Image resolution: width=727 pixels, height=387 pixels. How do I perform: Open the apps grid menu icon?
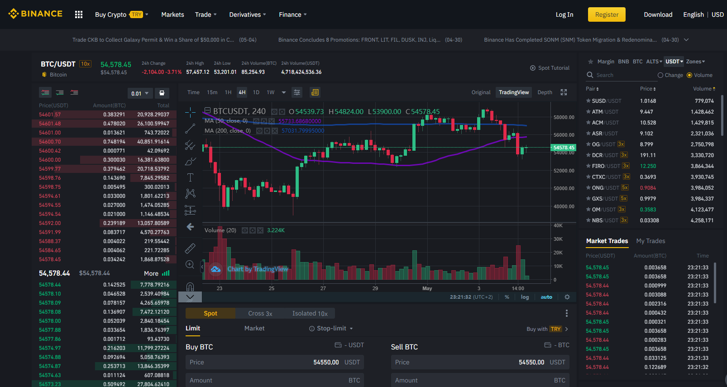(x=79, y=14)
